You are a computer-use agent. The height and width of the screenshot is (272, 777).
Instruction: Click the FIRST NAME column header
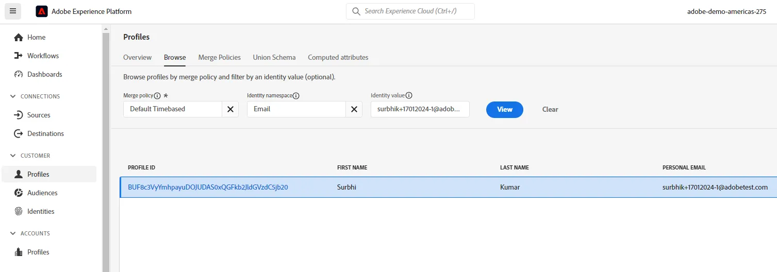click(x=352, y=168)
